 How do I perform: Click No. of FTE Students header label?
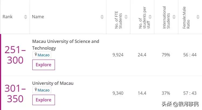[118, 20]
